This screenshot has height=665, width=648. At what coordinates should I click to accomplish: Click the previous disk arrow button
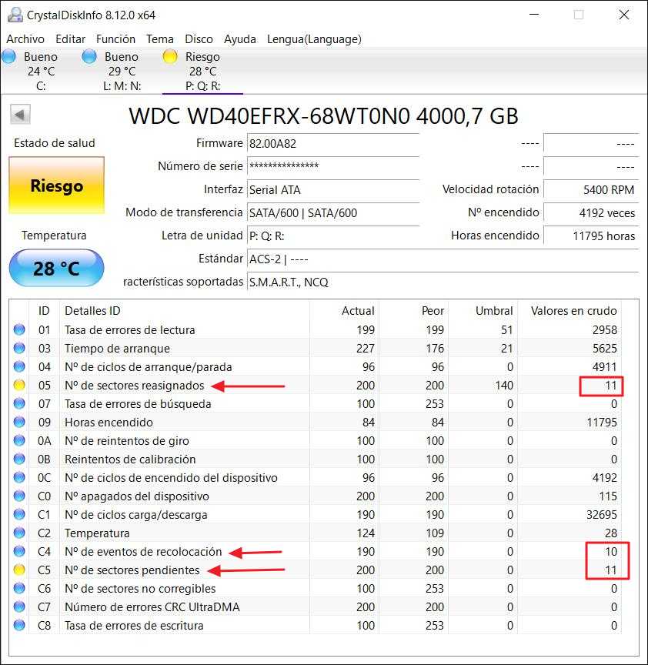[20, 115]
